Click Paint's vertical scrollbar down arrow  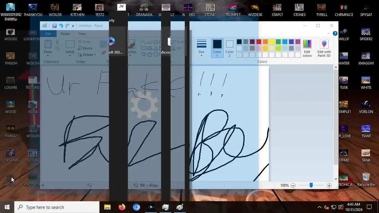coord(336,179)
